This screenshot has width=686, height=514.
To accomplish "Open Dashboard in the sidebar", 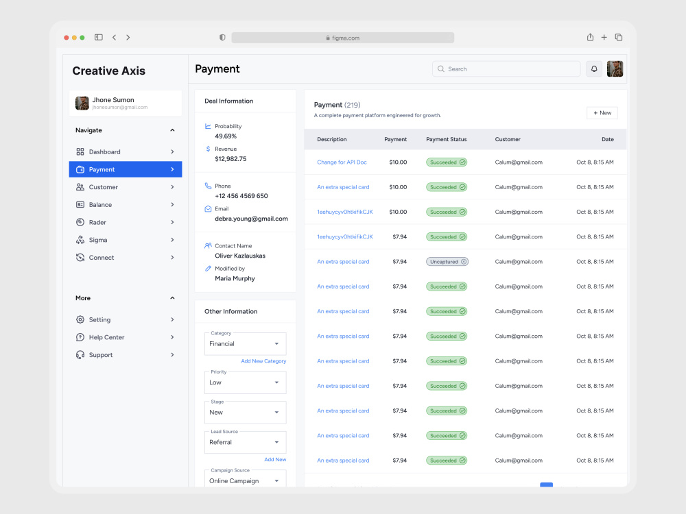I will [x=126, y=151].
